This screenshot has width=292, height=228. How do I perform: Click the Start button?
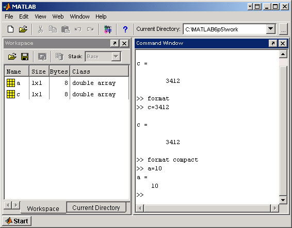[17, 221]
